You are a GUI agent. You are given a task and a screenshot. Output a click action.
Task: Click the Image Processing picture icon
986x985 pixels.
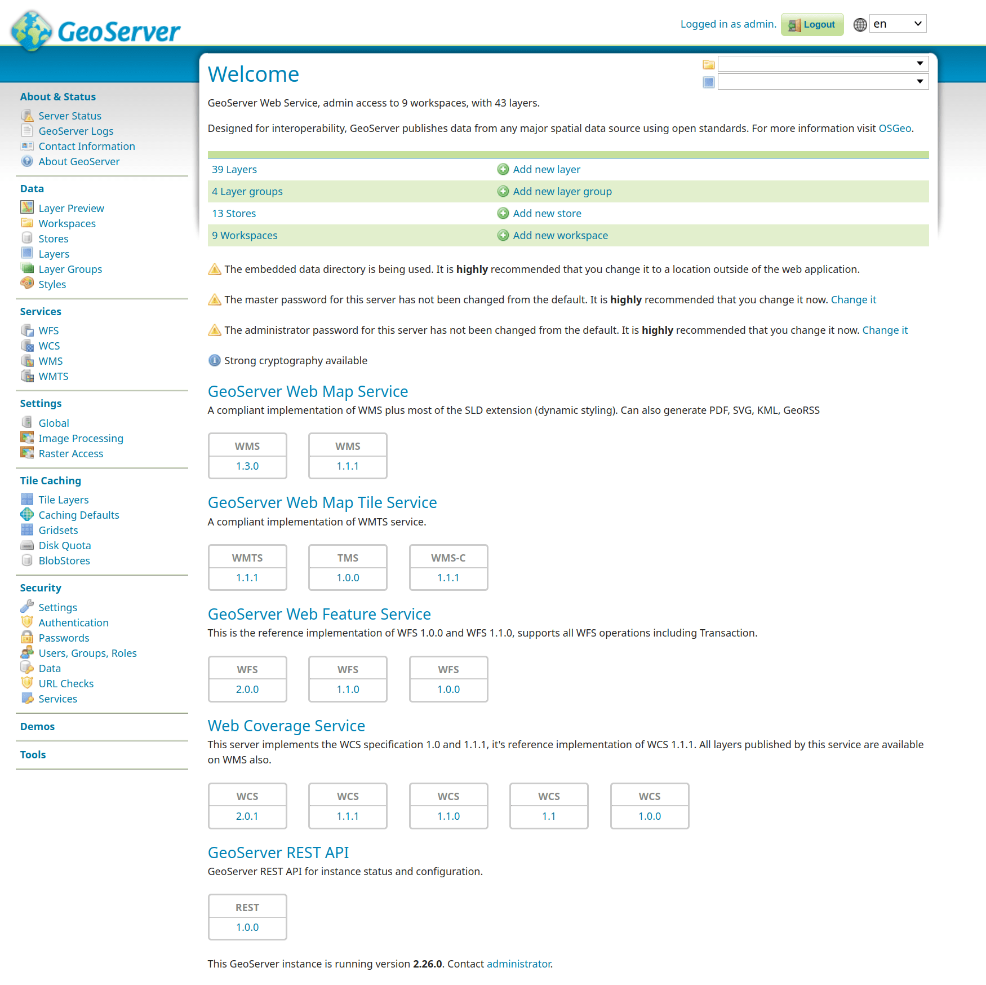27,438
